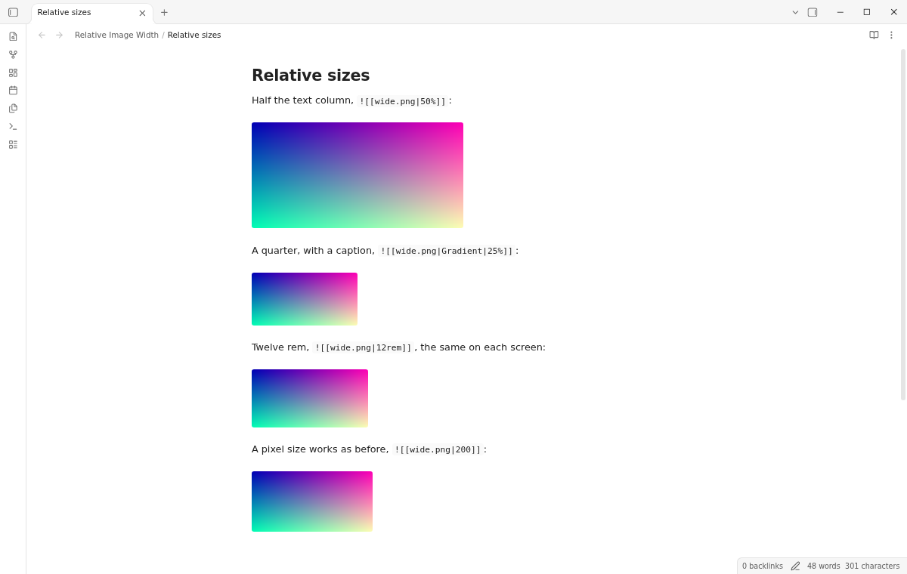The width and height of the screenshot is (907, 574).
Task: Select the half-column 50% gradient image
Action: (x=358, y=175)
